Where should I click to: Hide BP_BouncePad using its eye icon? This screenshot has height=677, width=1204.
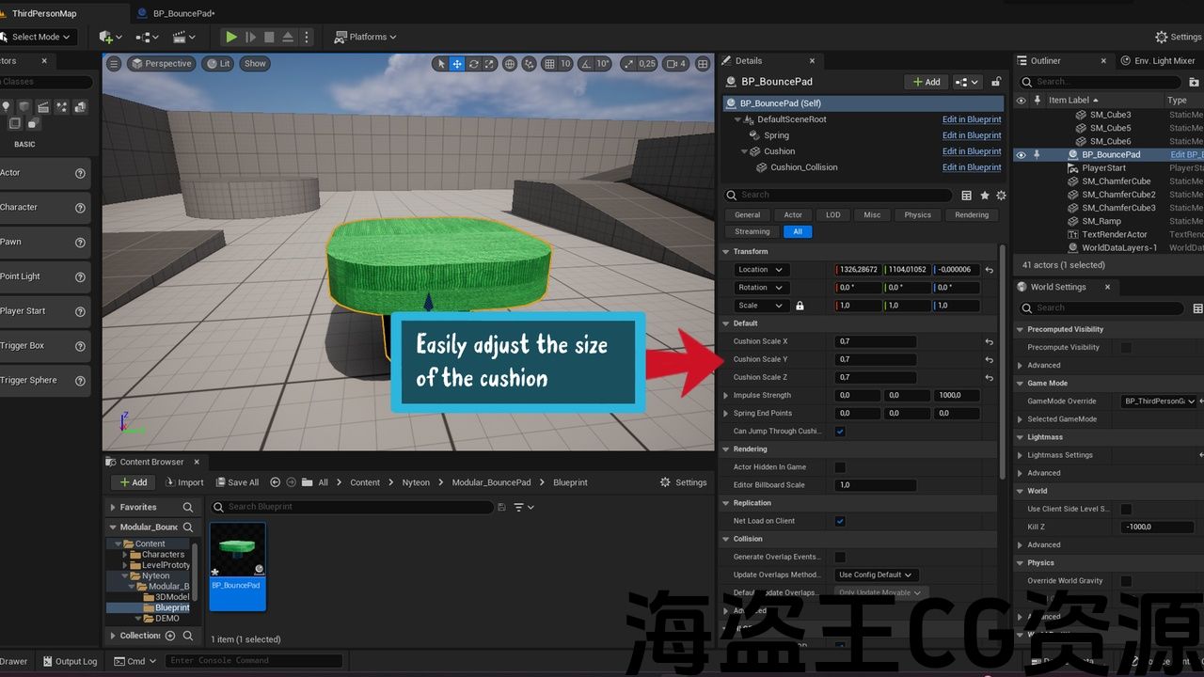(1022, 155)
